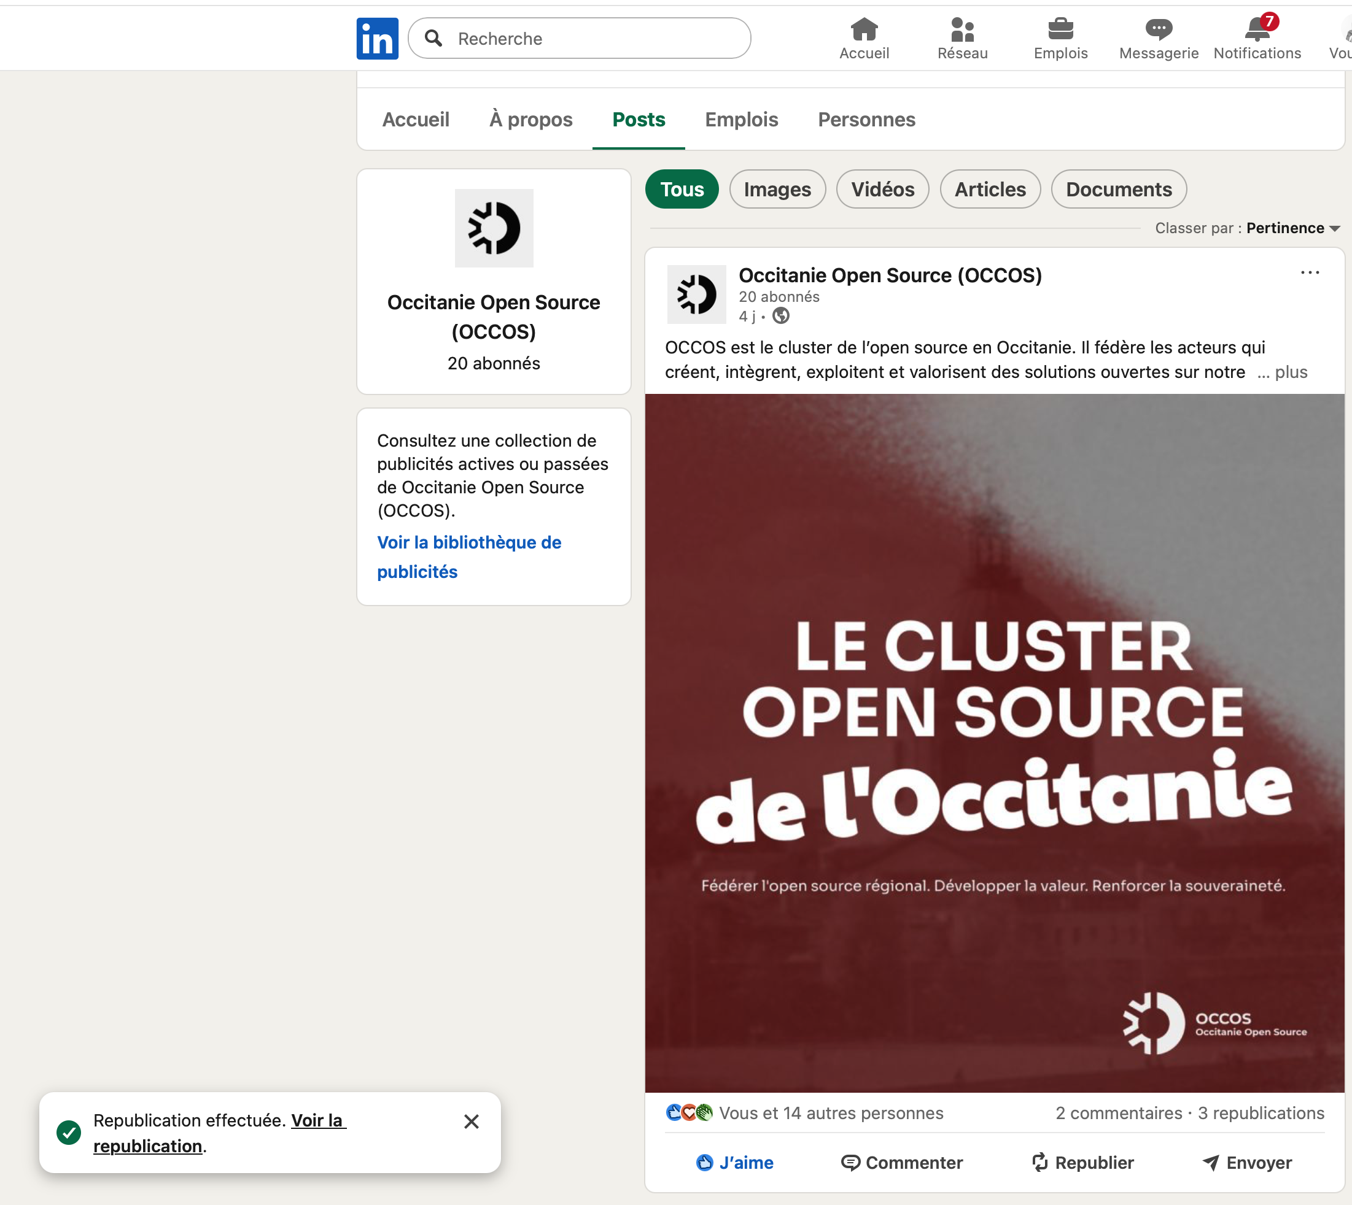Click the search magnifier icon
The width and height of the screenshot is (1352, 1205).
tap(434, 39)
